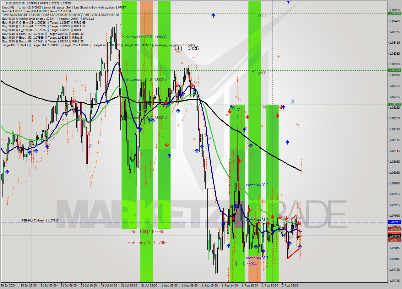
Task: Select the 'FSB-HighToBreak | 1.07917' line label
Action: click(40, 221)
